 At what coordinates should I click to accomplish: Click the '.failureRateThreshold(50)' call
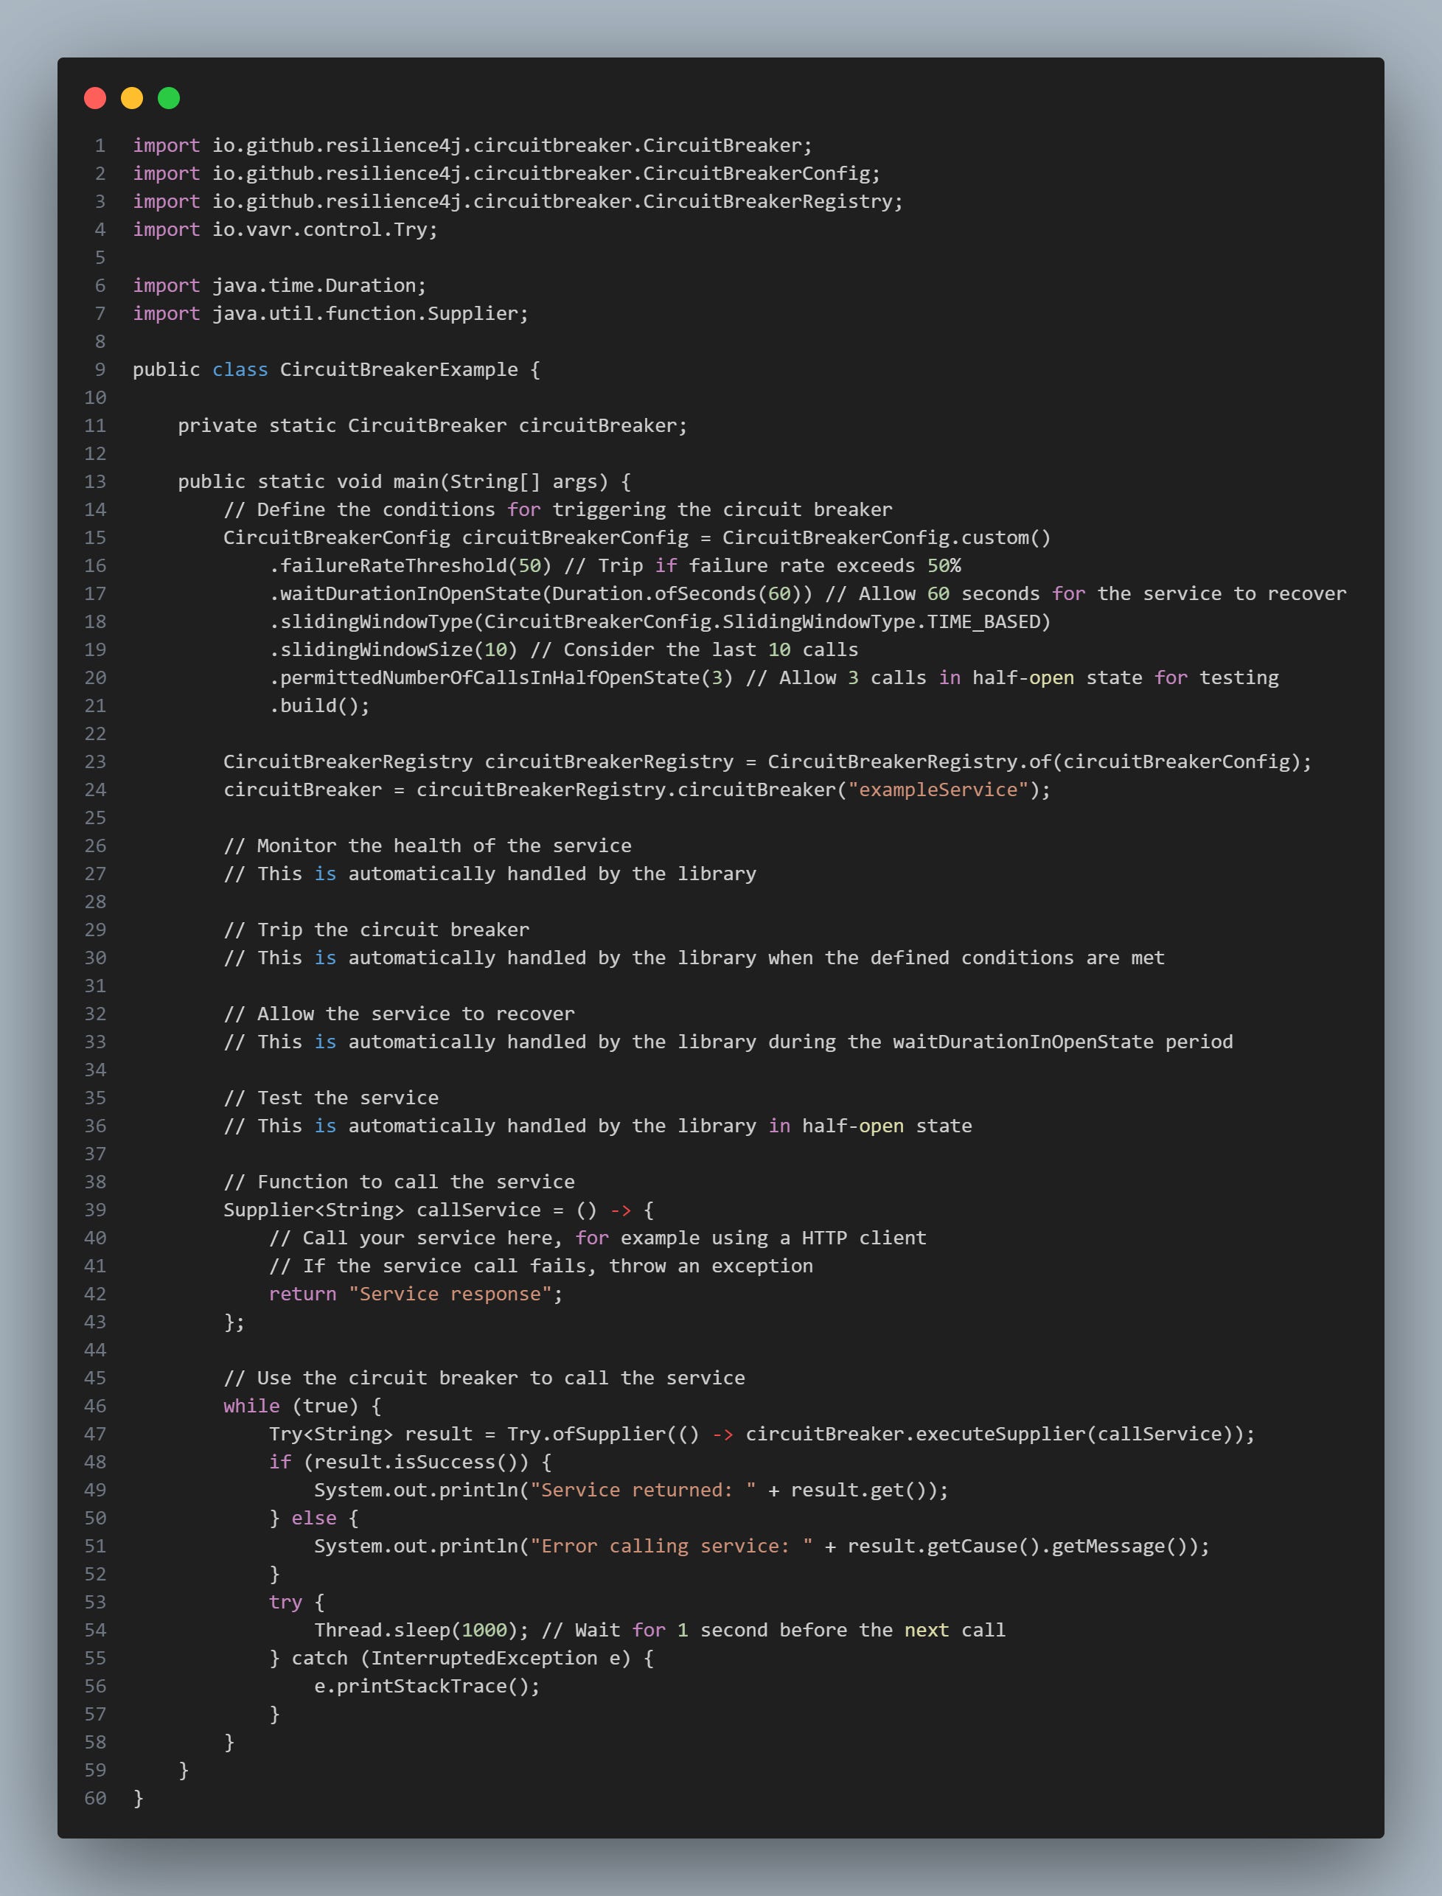coord(411,565)
